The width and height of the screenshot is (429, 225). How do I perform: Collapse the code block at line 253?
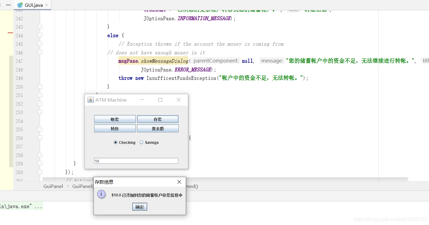(x=40, y=112)
